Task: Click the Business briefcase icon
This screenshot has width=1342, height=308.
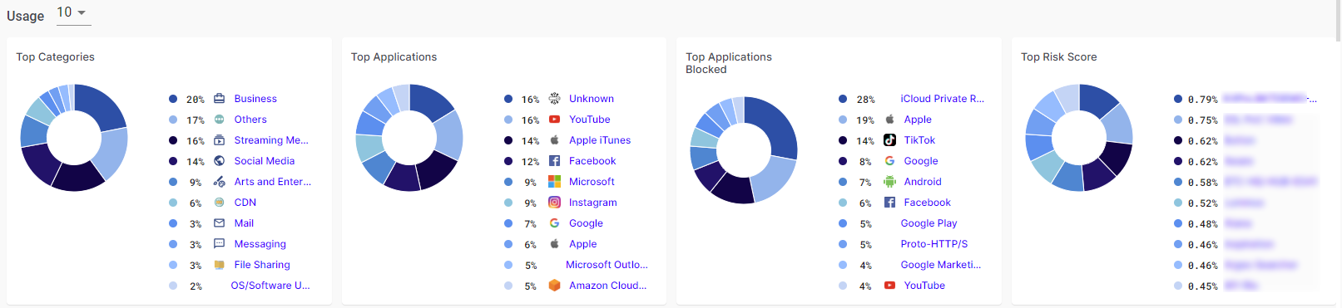Action: tap(220, 98)
